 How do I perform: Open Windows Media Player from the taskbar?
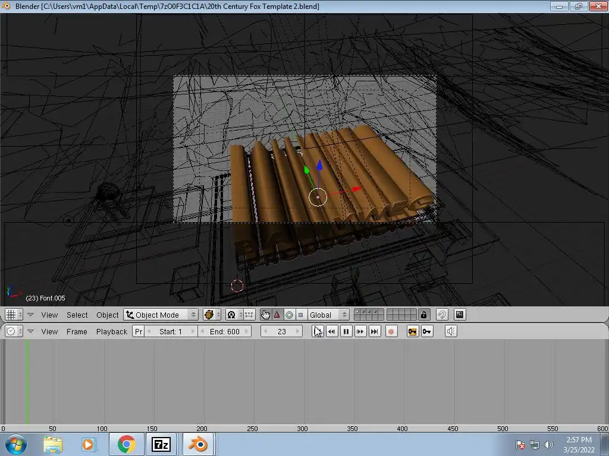pos(88,444)
